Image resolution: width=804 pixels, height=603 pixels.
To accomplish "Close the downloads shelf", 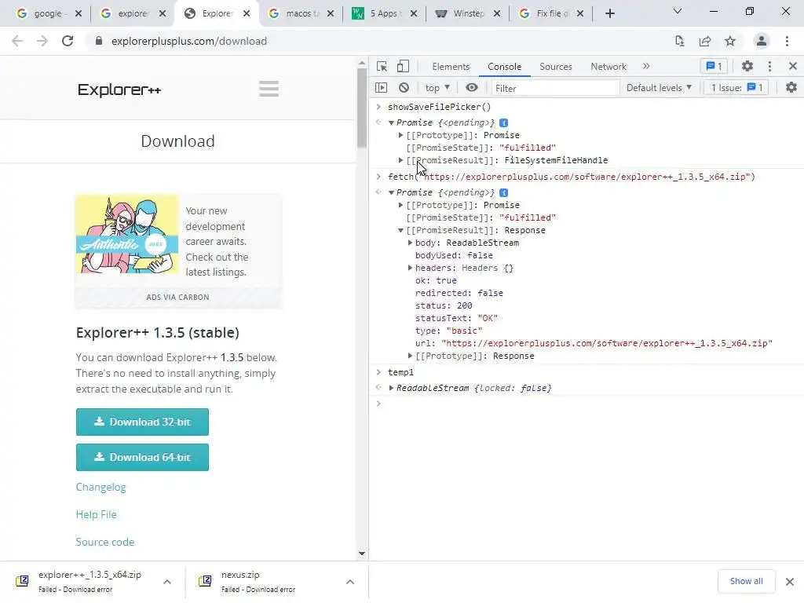I will 790,582.
